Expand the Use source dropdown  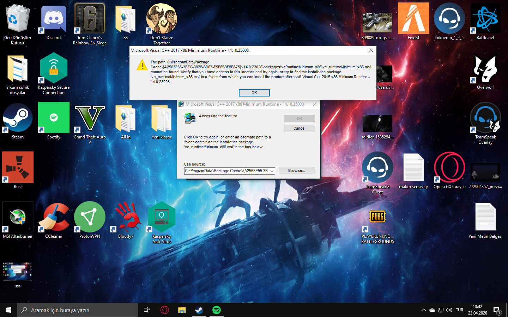tap(272, 171)
